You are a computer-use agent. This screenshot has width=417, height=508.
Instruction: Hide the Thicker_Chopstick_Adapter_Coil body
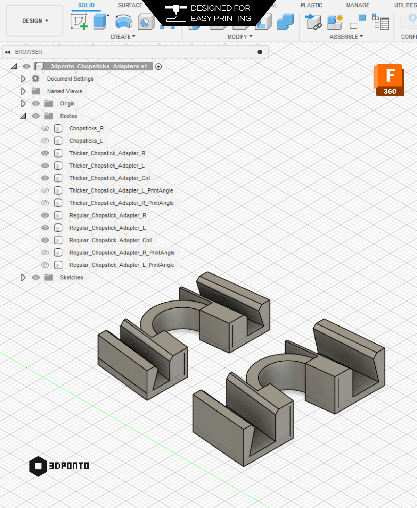(45, 178)
